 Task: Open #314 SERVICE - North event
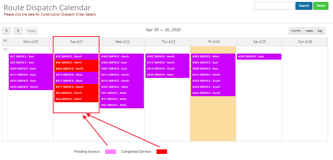[x=167, y=63]
